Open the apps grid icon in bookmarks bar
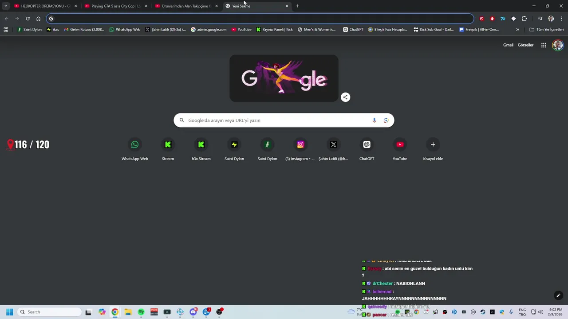568x319 pixels. point(6,30)
